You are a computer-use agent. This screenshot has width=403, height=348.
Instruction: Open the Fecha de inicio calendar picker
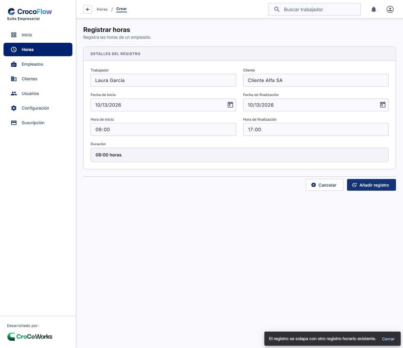pyautogui.click(x=230, y=105)
